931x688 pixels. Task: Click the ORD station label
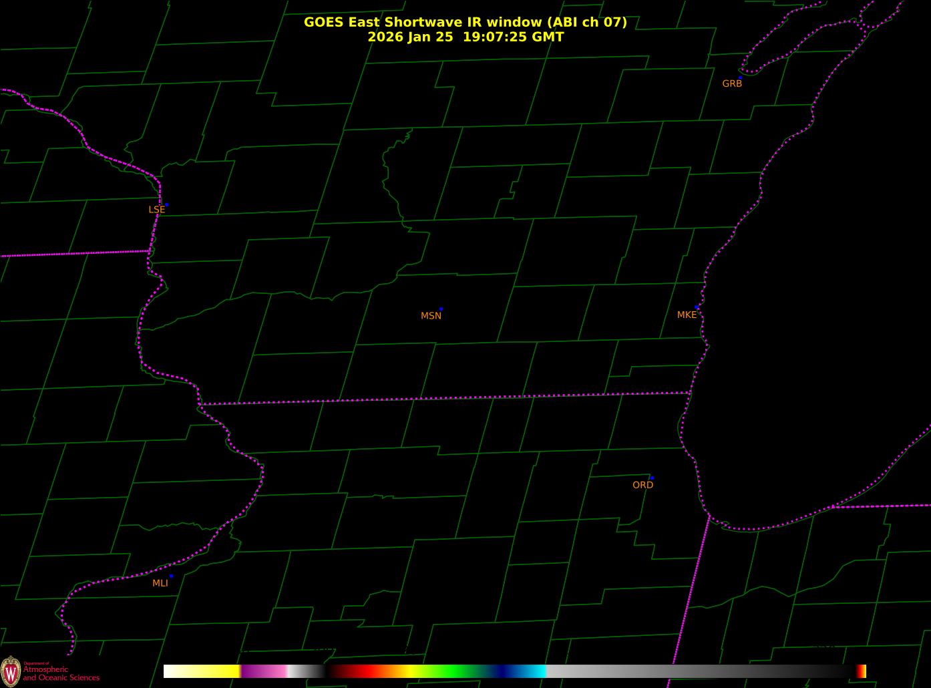point(642,486)
